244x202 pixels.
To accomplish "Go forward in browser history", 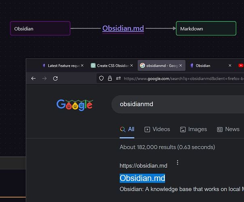I will (45, 78).
